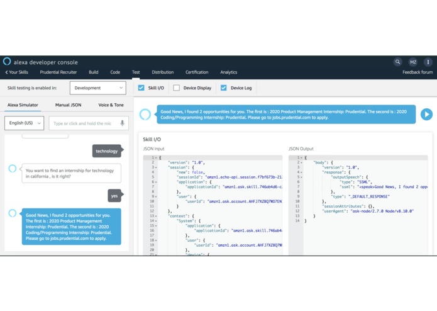This screenshot has height=311, width=437.
Task: Toggle the Device Log checkbox
Action: 223,88
